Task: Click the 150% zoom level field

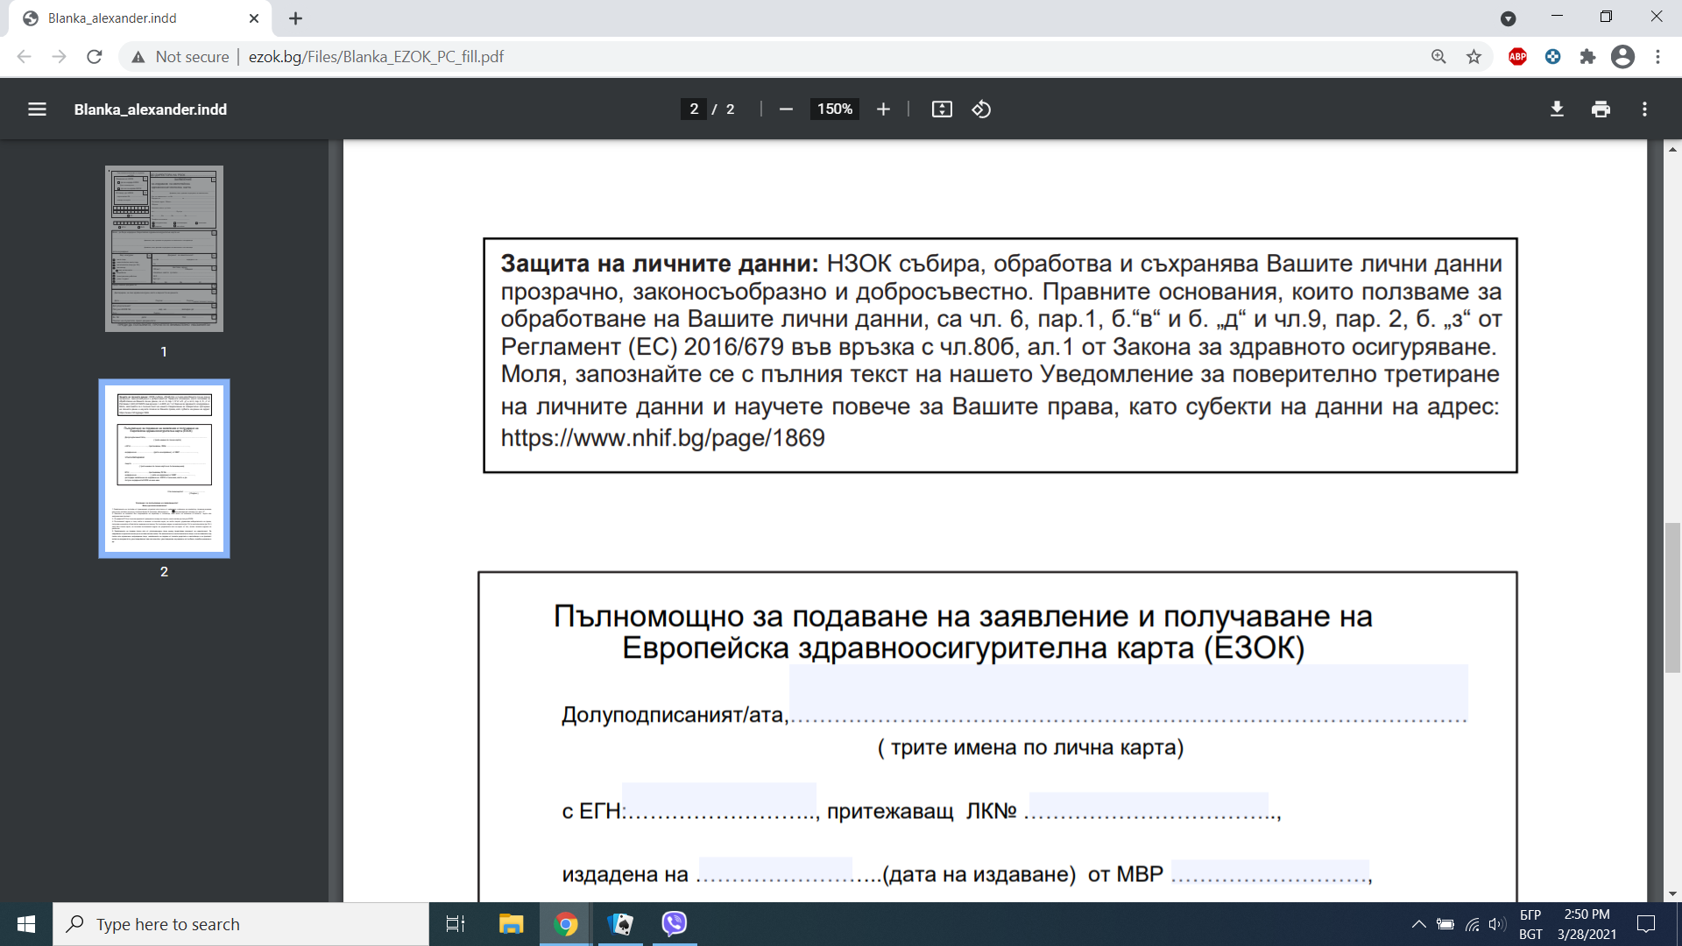Action: 834,109
